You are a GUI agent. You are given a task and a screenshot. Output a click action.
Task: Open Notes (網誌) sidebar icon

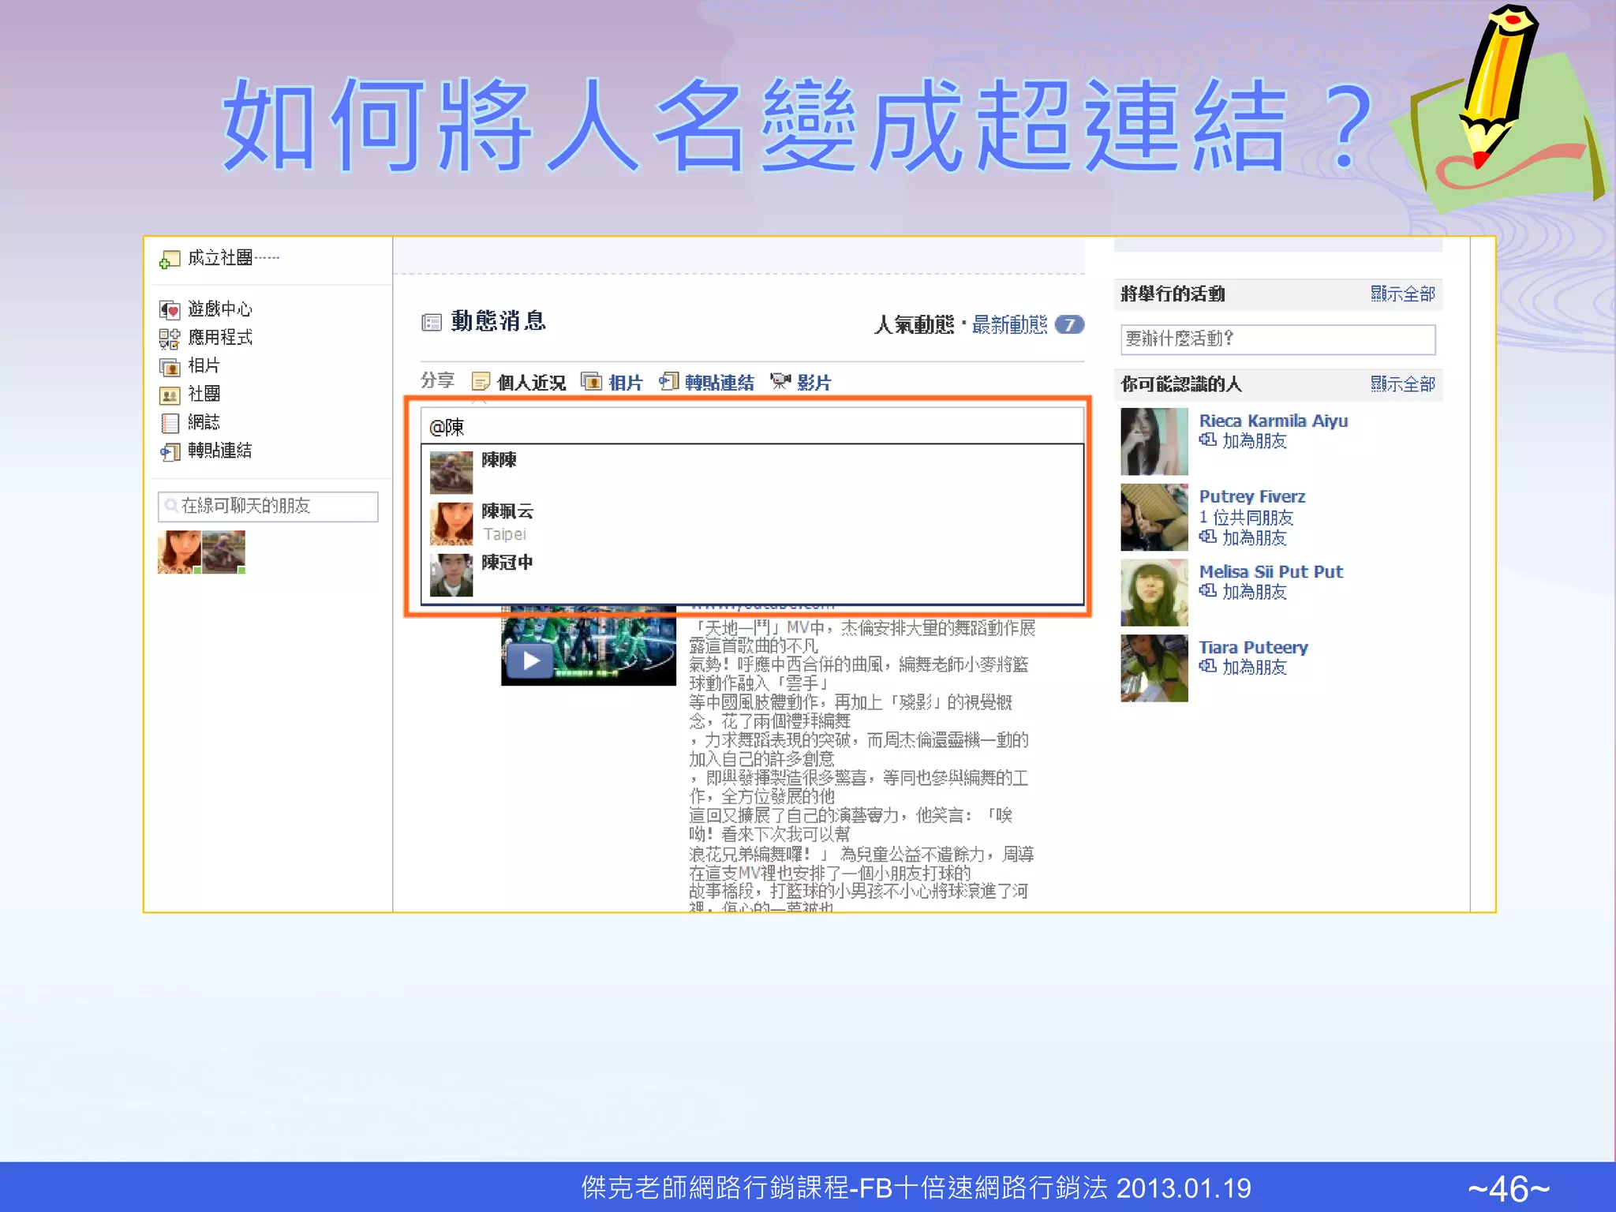coord(169,424)
